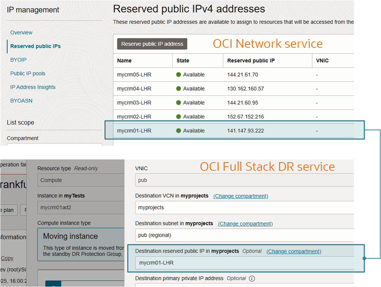Click the Reserve public IP address button
This screenshot has width=381, height=287.
point(152,44)
